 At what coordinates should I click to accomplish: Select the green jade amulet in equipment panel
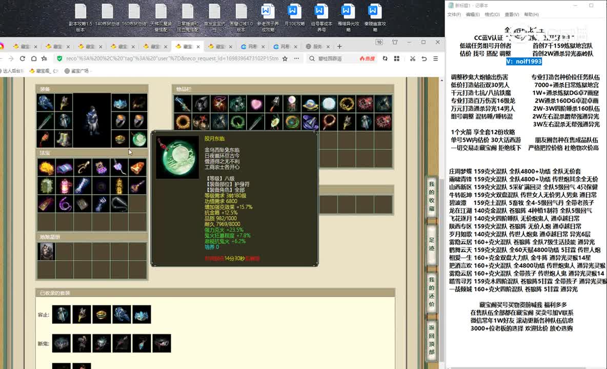(139, 138)
